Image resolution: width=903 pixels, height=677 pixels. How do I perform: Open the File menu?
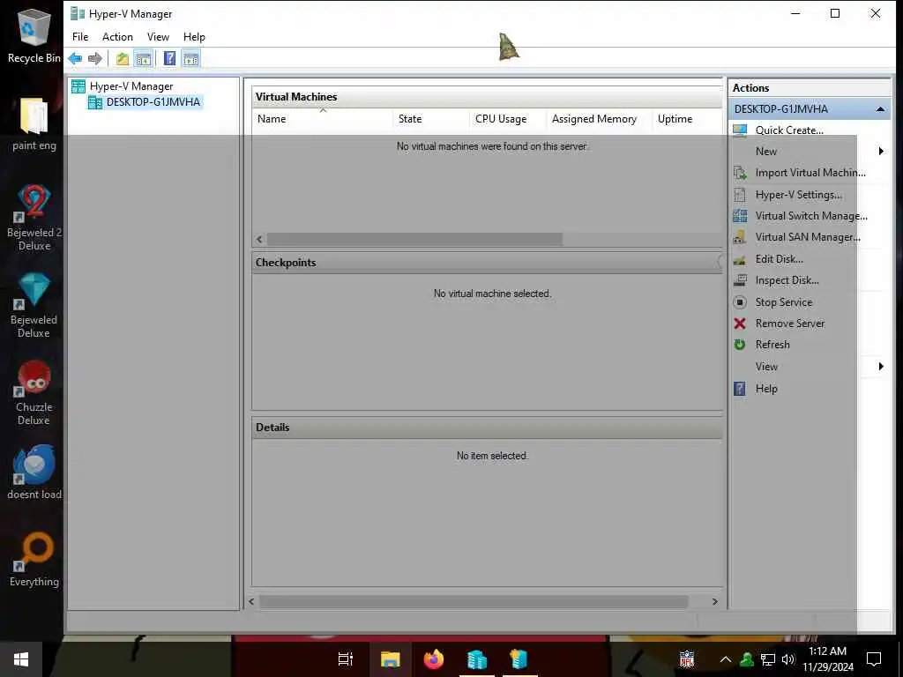80,37
